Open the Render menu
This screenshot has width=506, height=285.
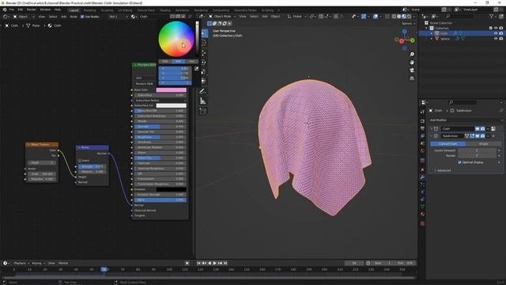click(x=32, y=9)
